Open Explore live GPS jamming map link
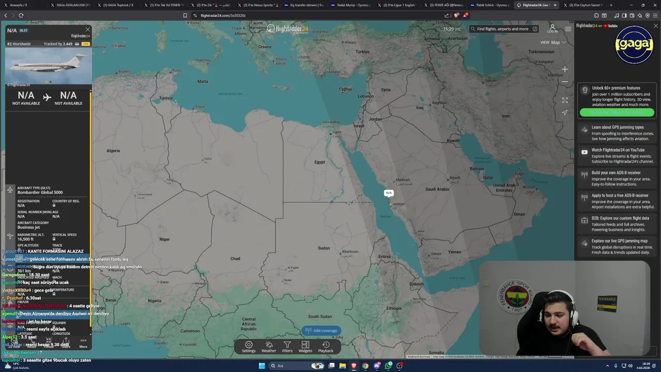The height and width of the screenshot is (372, 661). click(x=617, y=246)
